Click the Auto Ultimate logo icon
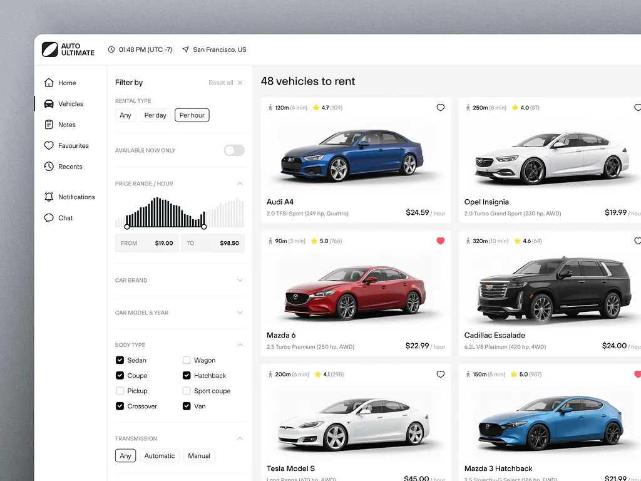 [x=49, y=49]
